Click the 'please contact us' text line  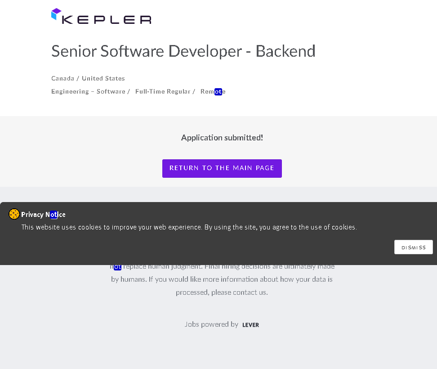pos(222,292)
